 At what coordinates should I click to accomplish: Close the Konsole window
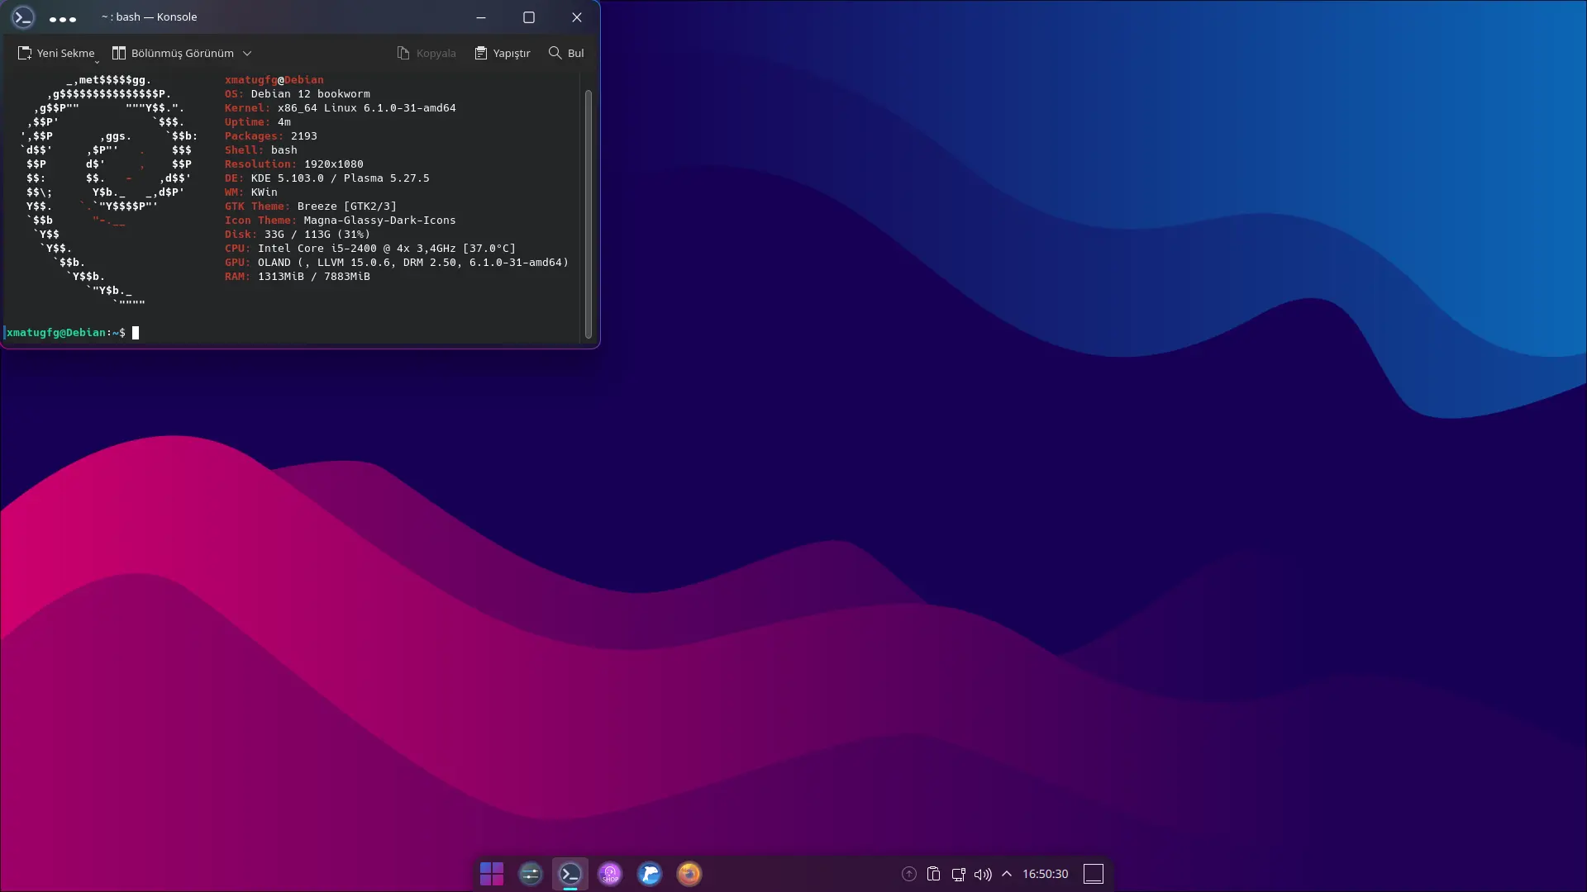(577, 17)
